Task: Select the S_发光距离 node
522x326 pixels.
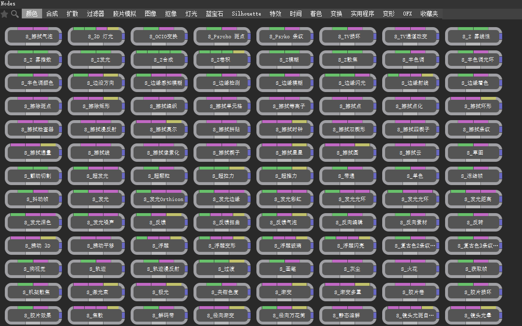Action: 474,199
